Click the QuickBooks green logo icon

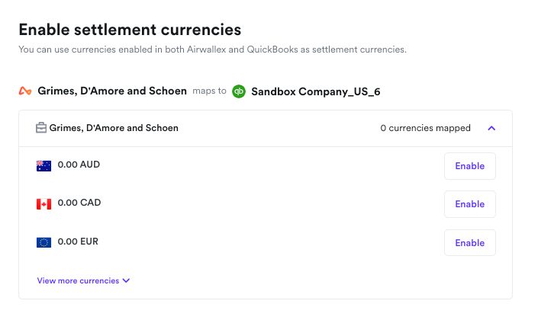(239, 91)
